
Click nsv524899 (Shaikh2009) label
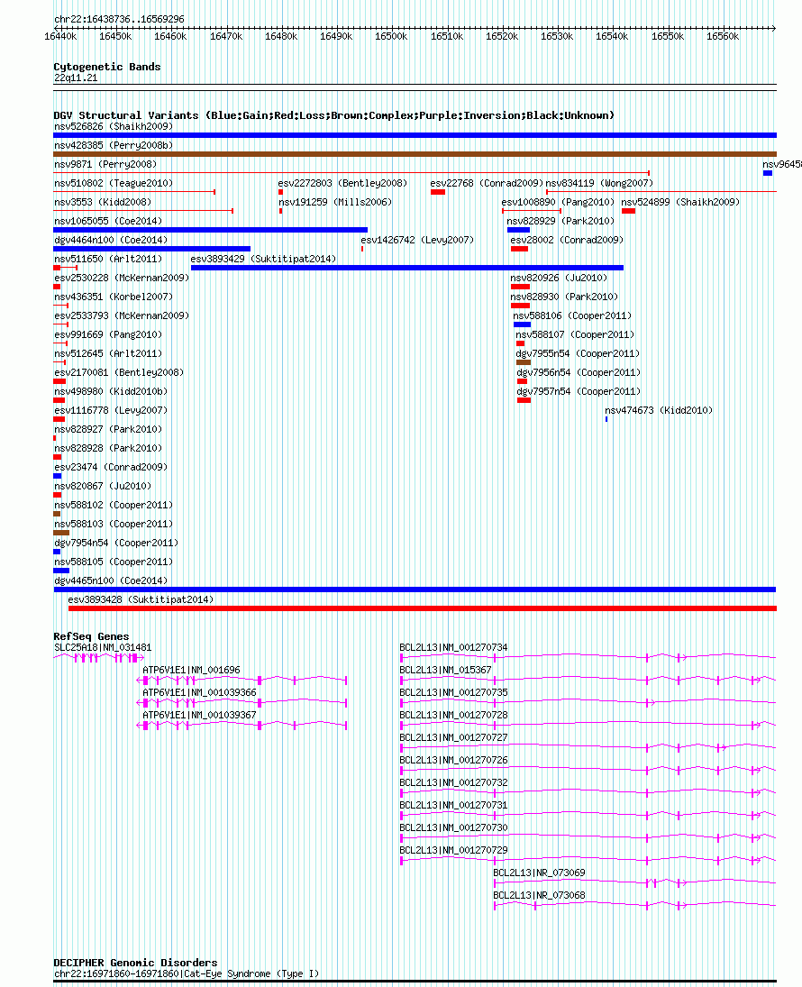(680, 202)
